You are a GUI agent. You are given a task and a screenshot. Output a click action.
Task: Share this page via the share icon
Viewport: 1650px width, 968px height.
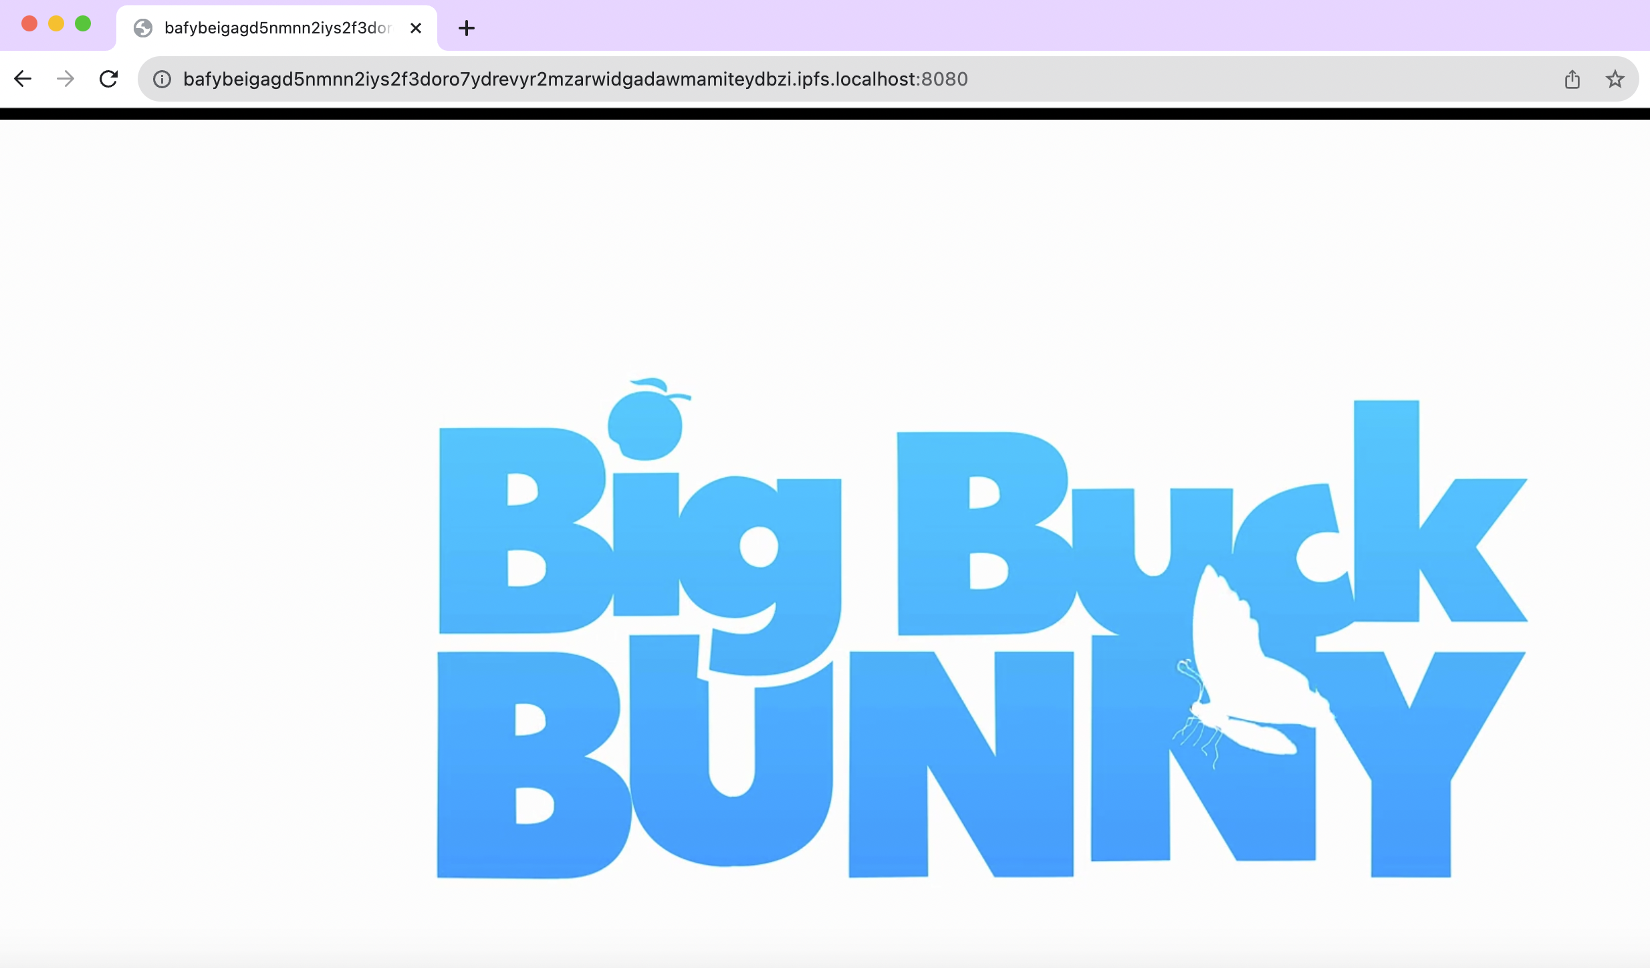[x=1572, y=80]
